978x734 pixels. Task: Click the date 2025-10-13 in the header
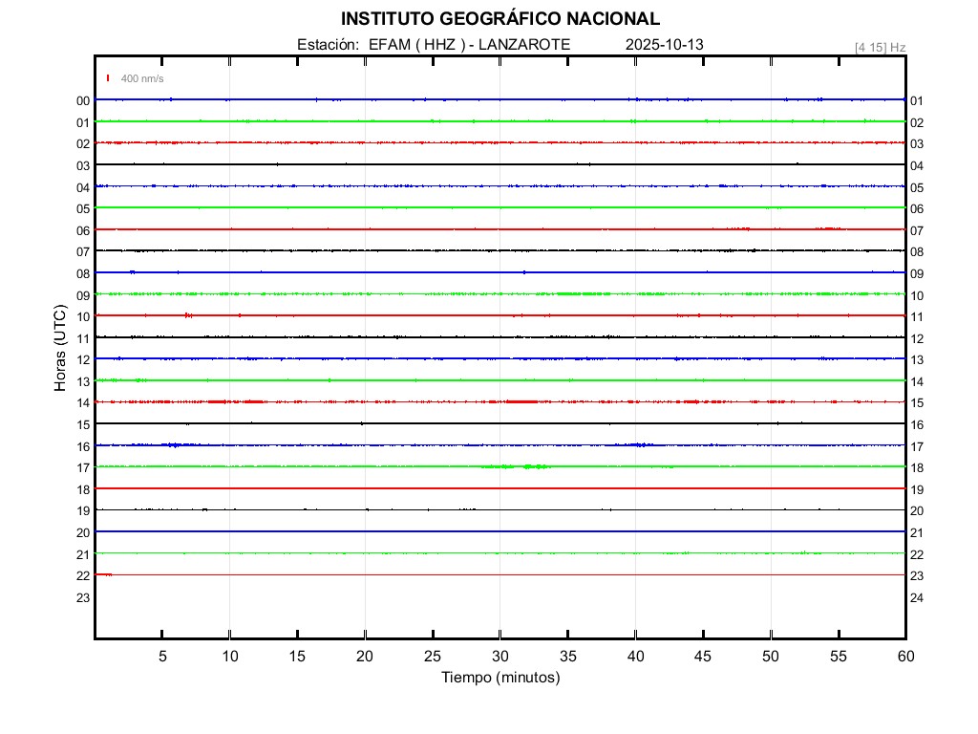point(665,45)
